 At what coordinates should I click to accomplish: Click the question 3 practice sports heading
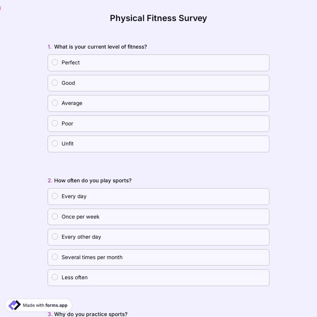(90, 314)
